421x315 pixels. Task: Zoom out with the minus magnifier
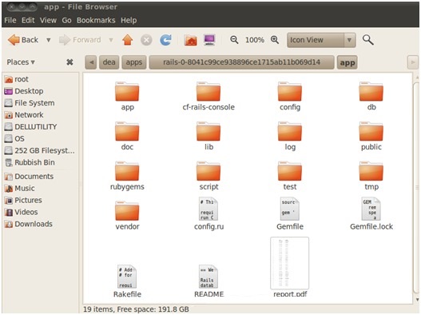point(234,40)
